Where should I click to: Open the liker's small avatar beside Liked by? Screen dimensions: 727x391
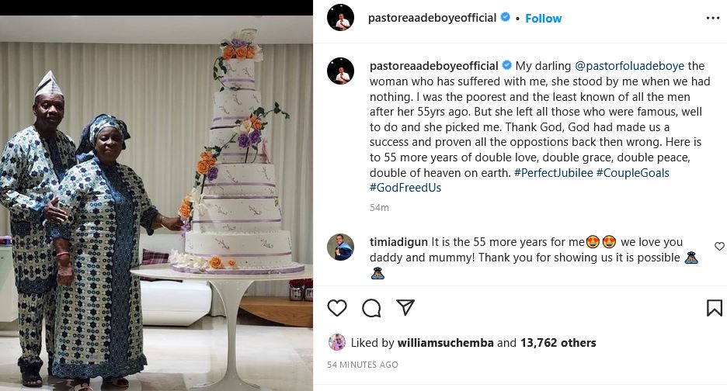click(x=336, y=342)
